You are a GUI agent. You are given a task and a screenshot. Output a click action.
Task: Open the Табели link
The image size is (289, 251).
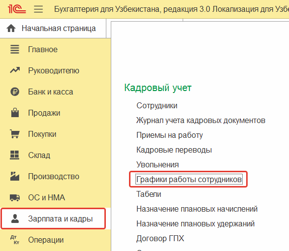pyautogui.click(x=149, y=194)
